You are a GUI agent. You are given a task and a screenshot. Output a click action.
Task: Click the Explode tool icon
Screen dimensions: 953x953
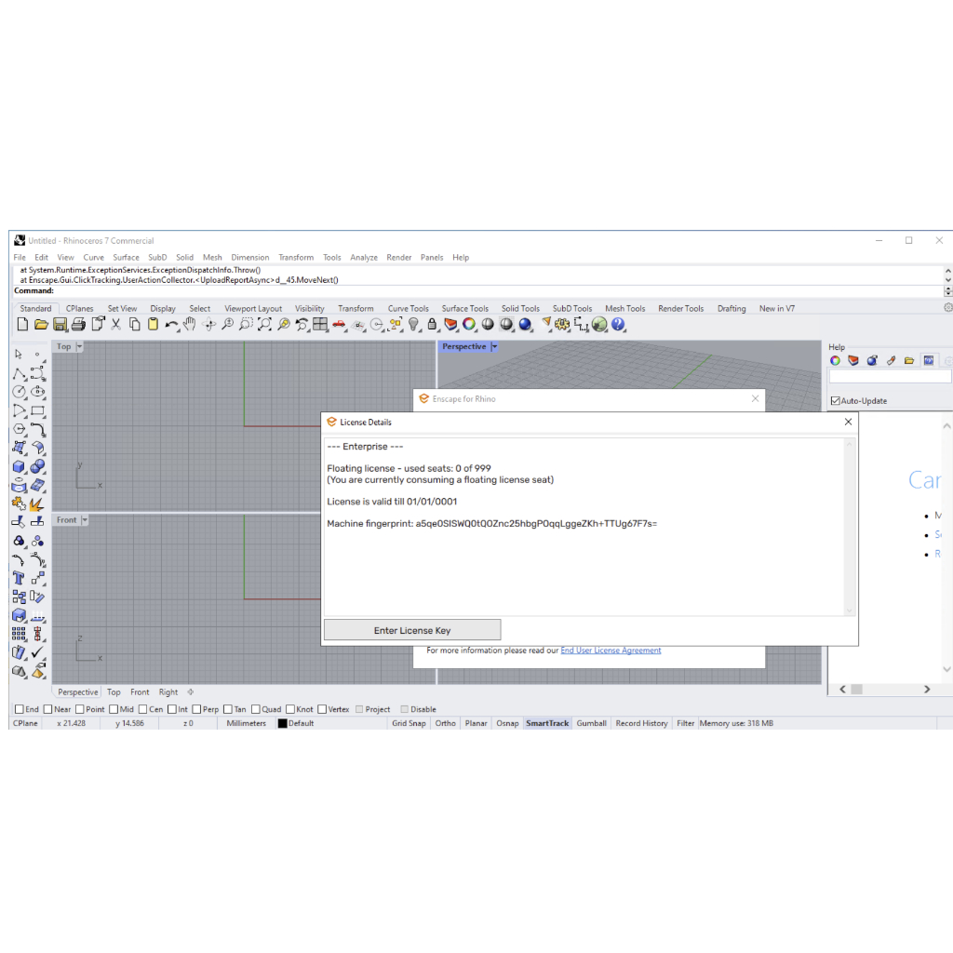pyautogui.click(x=37, y=503)
